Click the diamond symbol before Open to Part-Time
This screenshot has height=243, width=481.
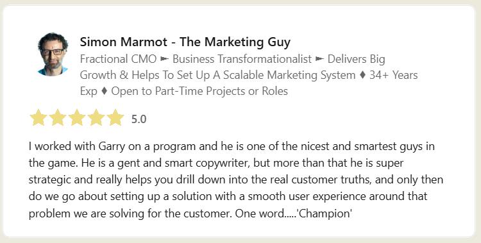pos(105,92)
